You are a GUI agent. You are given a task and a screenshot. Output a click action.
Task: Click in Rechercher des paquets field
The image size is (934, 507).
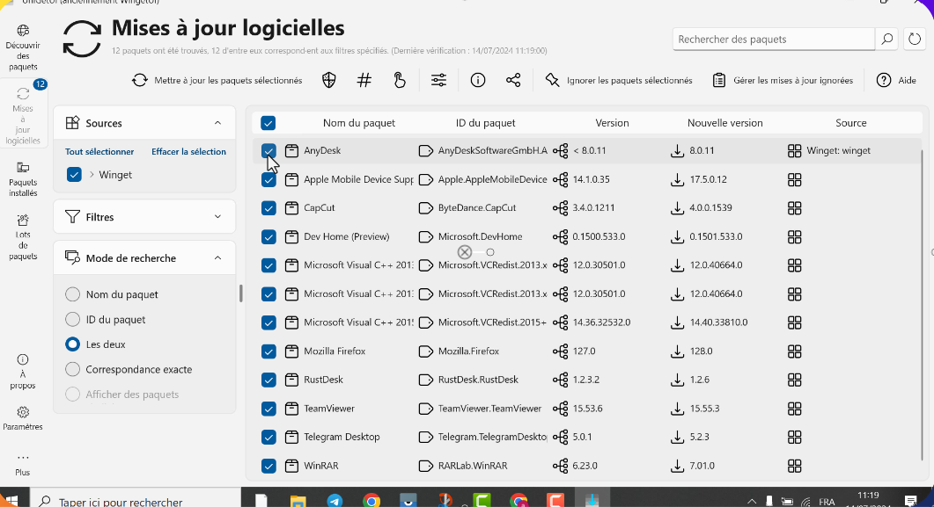[774, 40]
